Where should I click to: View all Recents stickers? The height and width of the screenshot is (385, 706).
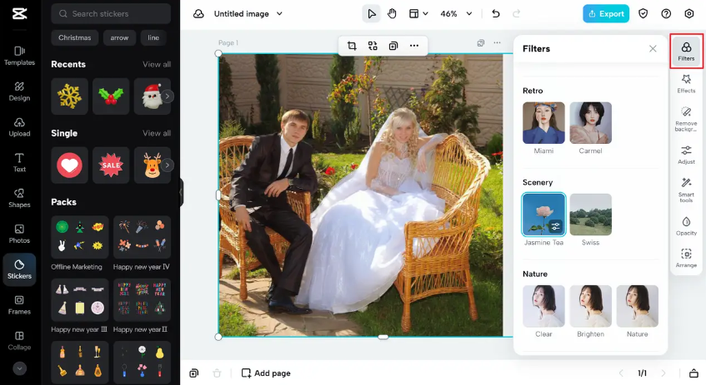pyautogui.click(x=157, y=64)
